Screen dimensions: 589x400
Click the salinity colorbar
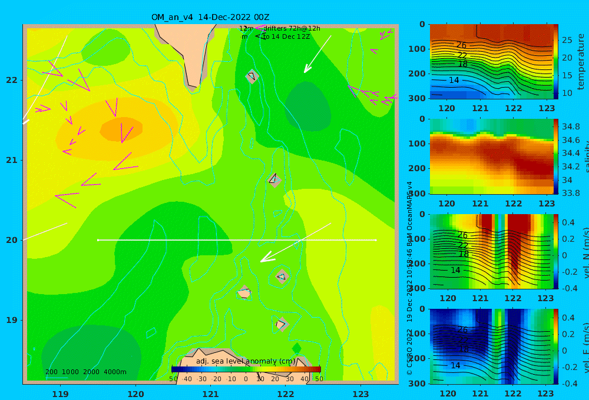(x=555, y=156)
